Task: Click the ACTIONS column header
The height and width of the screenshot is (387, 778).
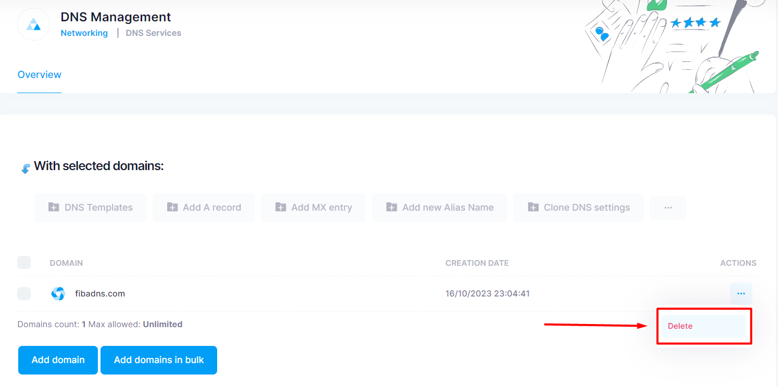Action: pos(738,263)
